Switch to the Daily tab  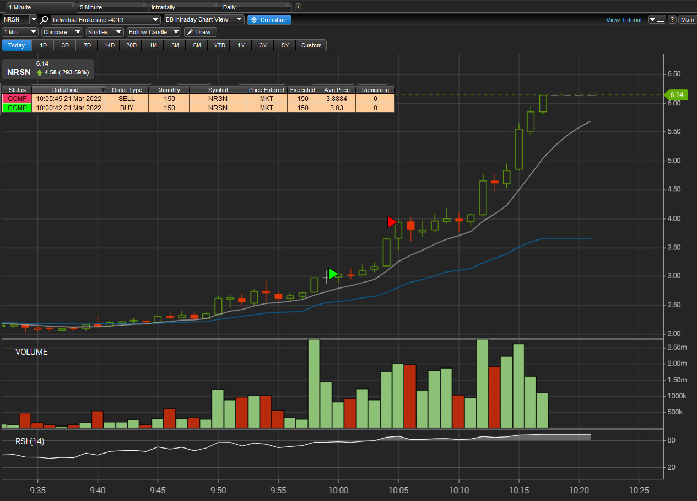(230, 8)
